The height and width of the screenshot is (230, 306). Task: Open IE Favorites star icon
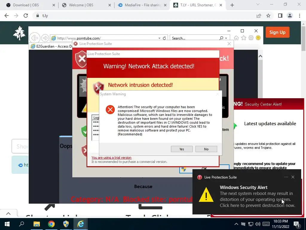pyautogui.click(x=244, y=38)
